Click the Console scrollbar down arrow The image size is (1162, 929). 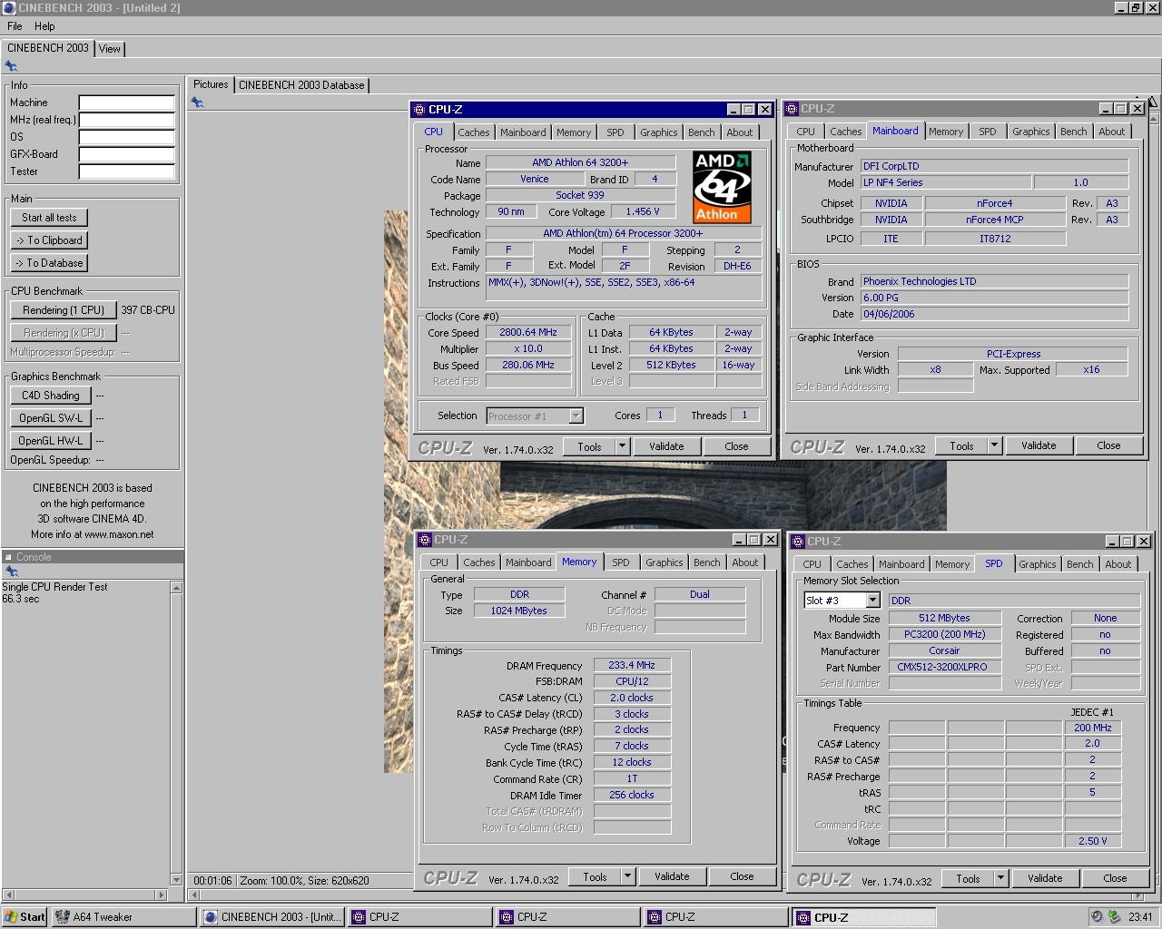[176, 879]
